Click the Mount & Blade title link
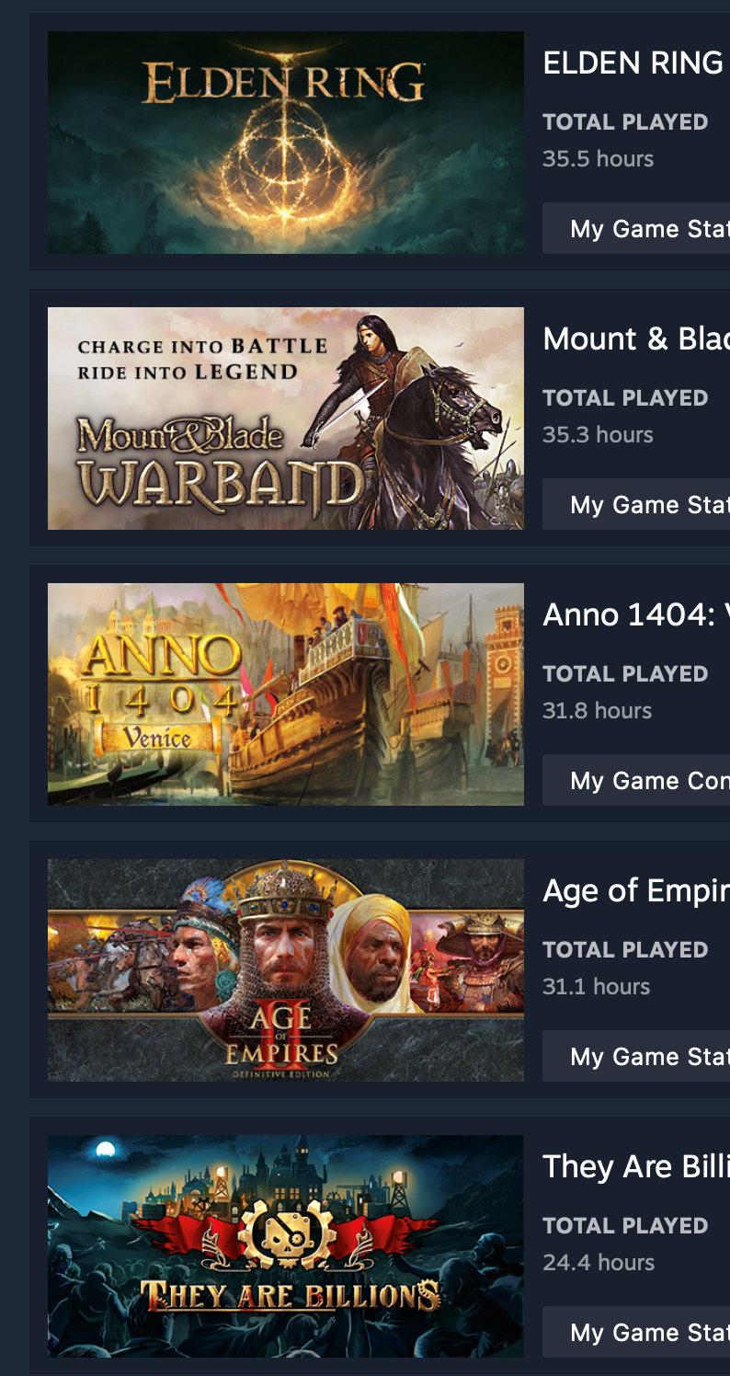Screen dimensions: 730x1376 click(636, 339)
